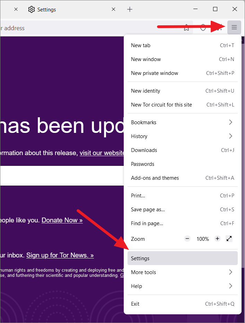
Task: Choose Save page as... item
Action: tap(183, 210)
